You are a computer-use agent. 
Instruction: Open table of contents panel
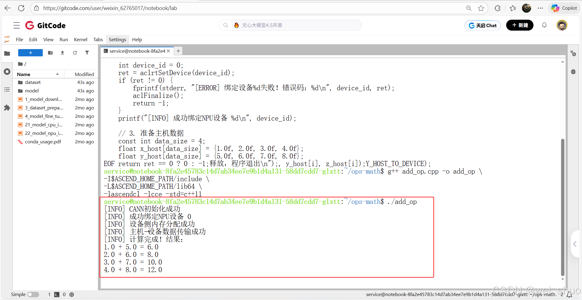(x=7, y=90)
